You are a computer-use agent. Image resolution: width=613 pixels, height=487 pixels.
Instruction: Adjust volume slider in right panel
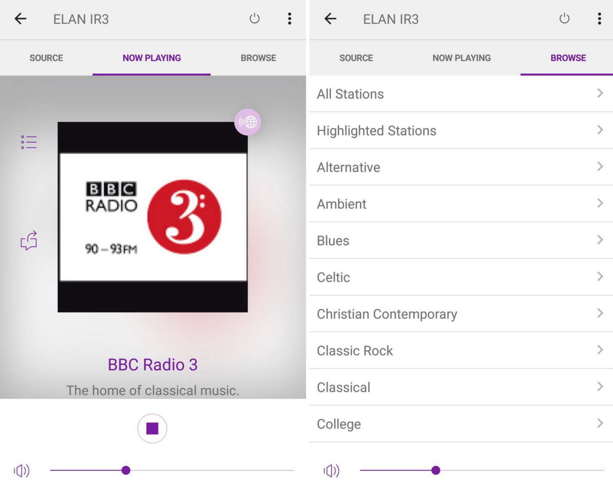(x=482, y=470)
